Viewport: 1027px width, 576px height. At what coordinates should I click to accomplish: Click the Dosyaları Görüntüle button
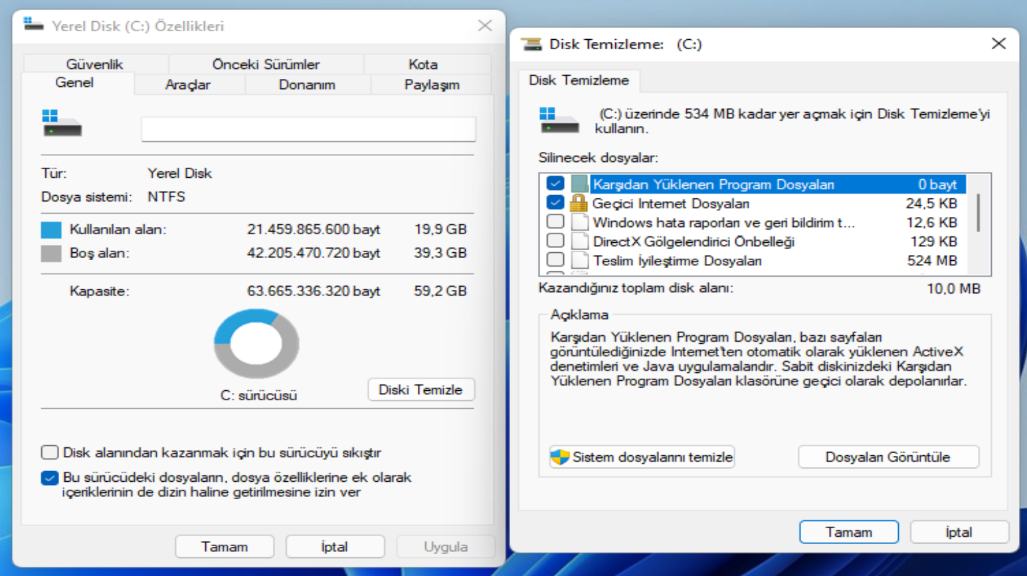(888, 457)
